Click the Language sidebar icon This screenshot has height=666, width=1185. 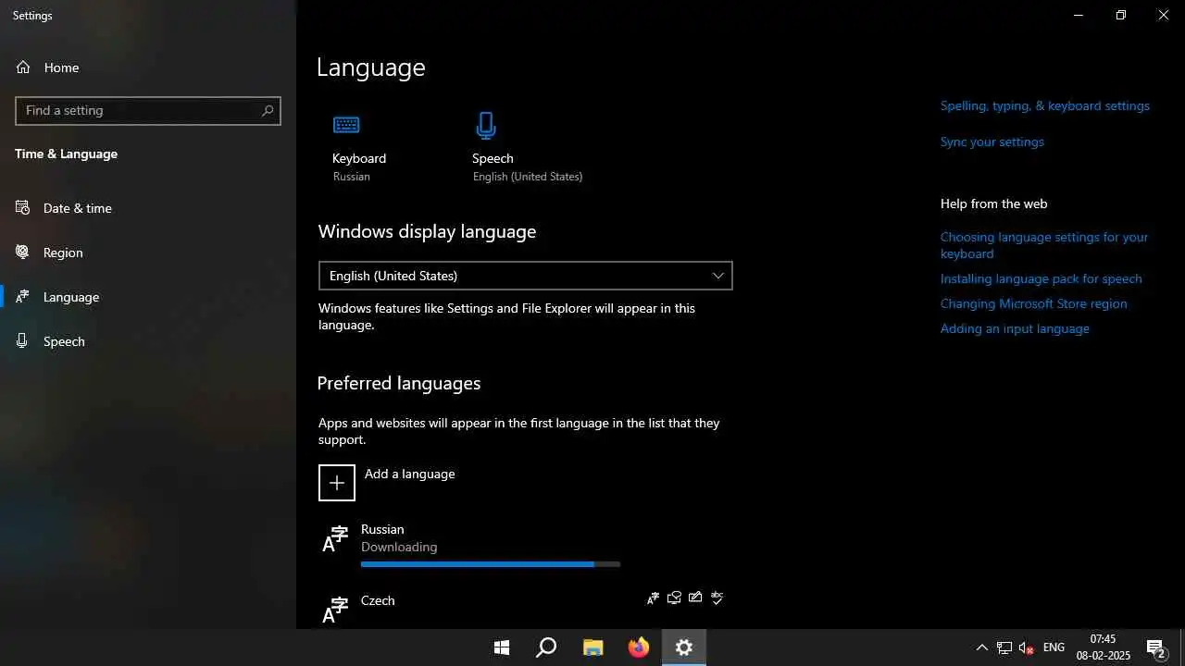(23, 297)
